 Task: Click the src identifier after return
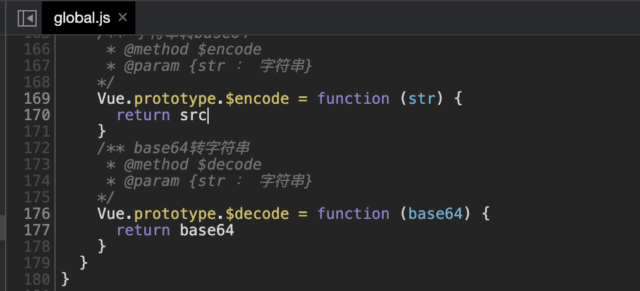click(x=194, y=115)
